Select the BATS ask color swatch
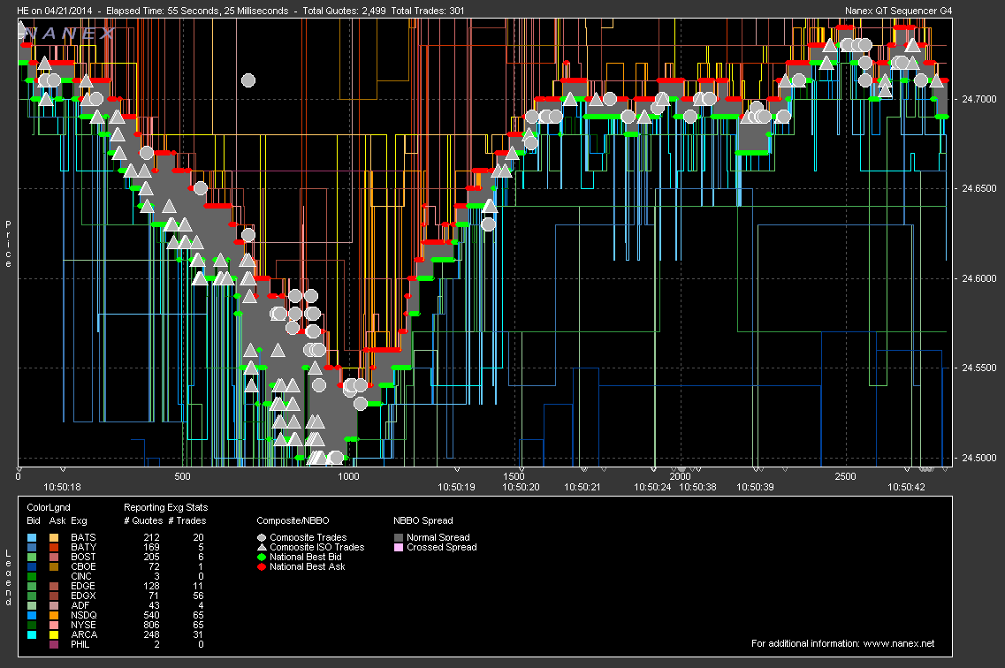 [x=54, y=538]
